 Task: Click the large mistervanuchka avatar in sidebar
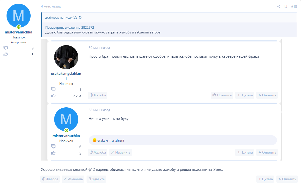18,16
